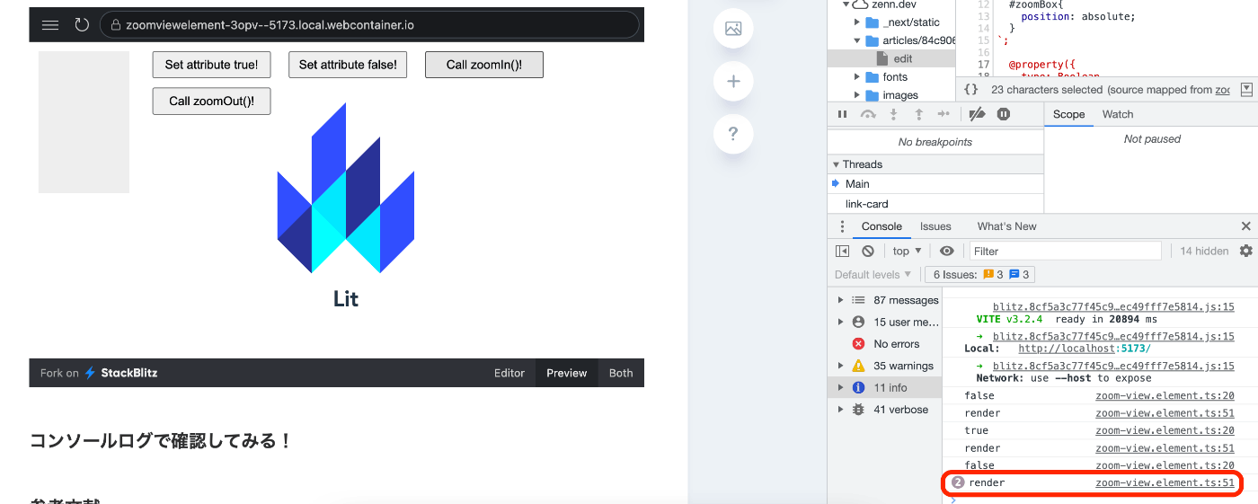Open the http://localhost:5173/ link
Image resolution: width=1258 pixels, height=504 pixels.
[1085, 349]
